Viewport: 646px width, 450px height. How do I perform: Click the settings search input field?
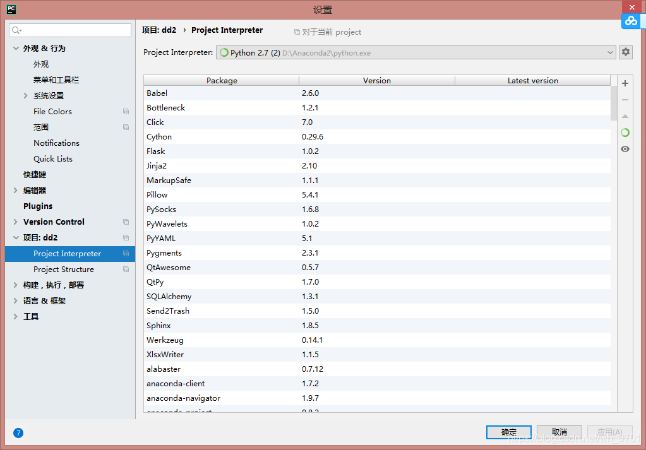70,30
